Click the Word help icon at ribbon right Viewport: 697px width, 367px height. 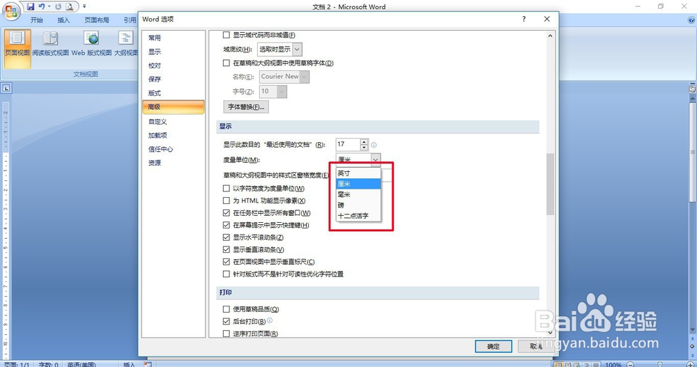pyautogui.click(x=691, y=20)
